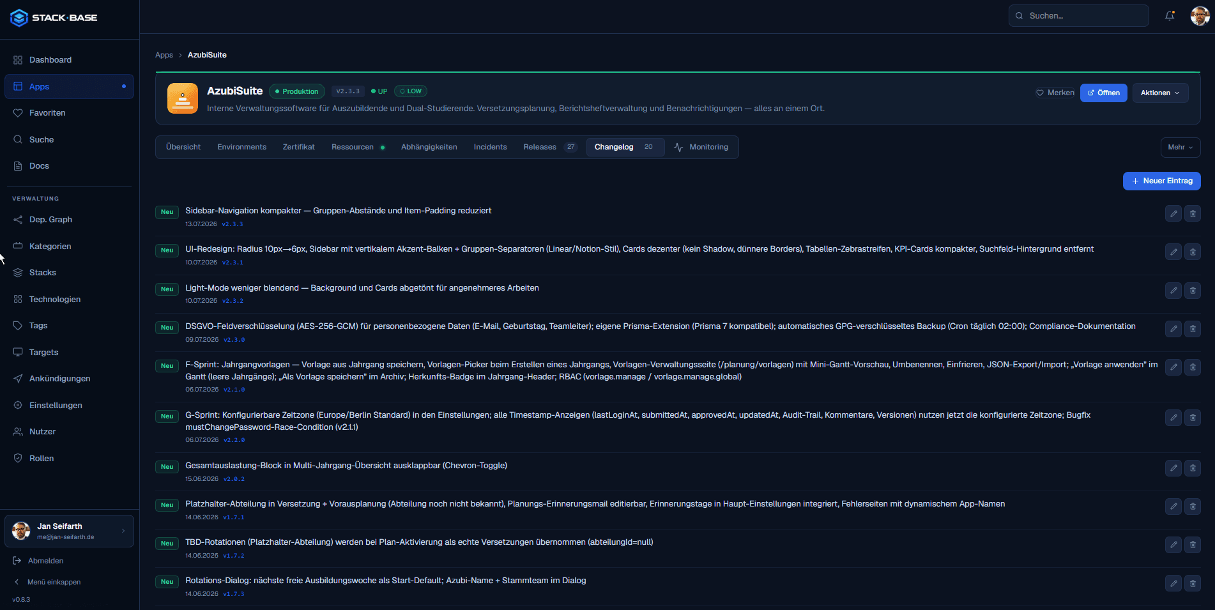
Task: Delete the Light-Mode weniger blendend entry
Action: 1193,291
